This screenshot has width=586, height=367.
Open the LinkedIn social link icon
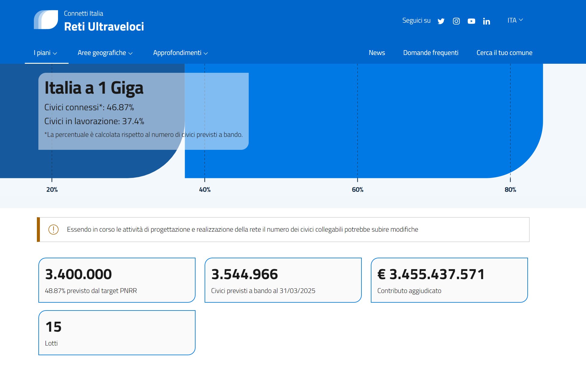point(486,21)
